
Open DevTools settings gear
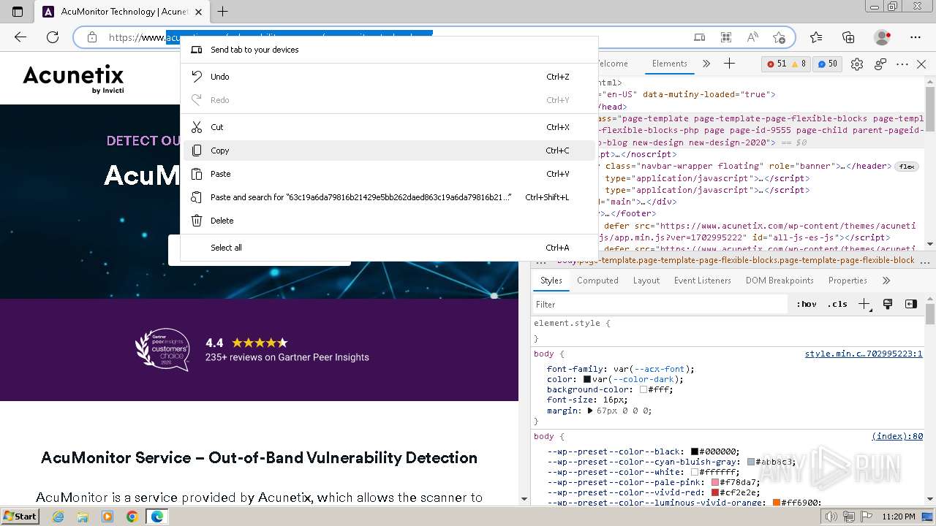(857, 64)
